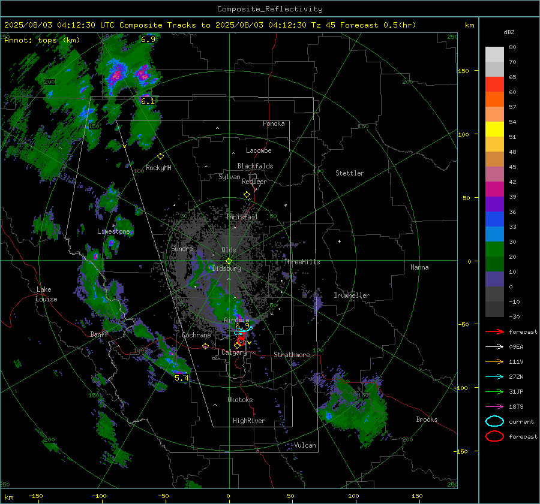Pick the cyan 27ZW track arrow
The height and width of the screenshot is (504, 540).
(494, 377)
